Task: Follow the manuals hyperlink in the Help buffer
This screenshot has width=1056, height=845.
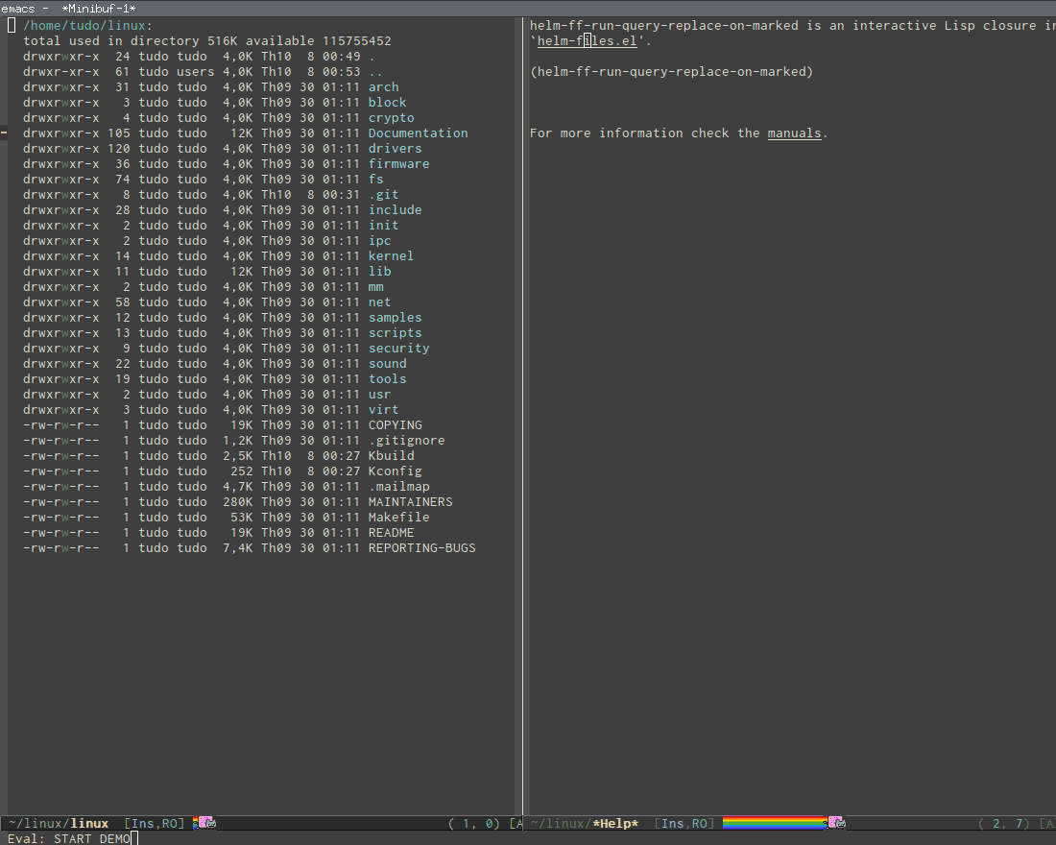Action: coord(794,133)
